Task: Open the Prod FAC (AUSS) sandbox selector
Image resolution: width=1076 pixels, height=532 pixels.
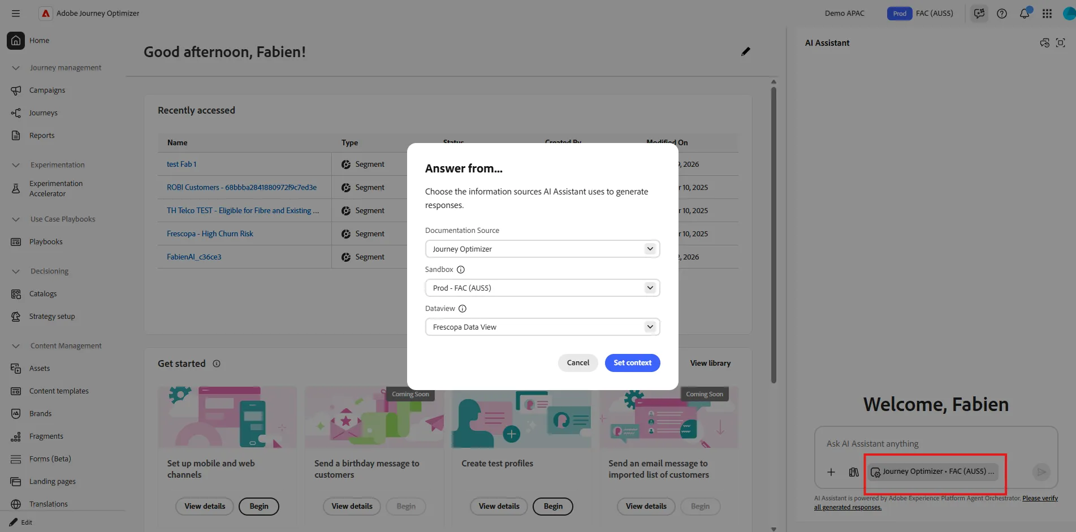Action: 920,14
